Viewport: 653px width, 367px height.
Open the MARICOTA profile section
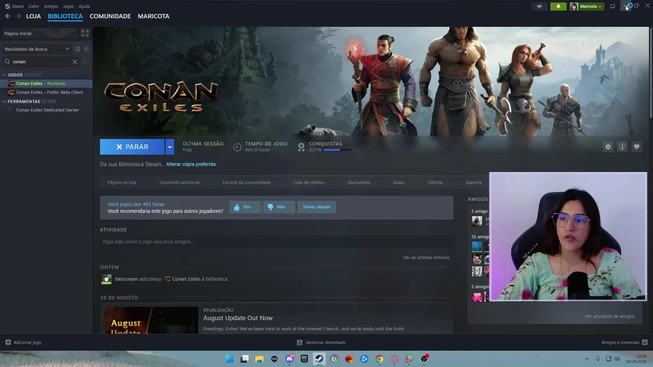[154, 16]
